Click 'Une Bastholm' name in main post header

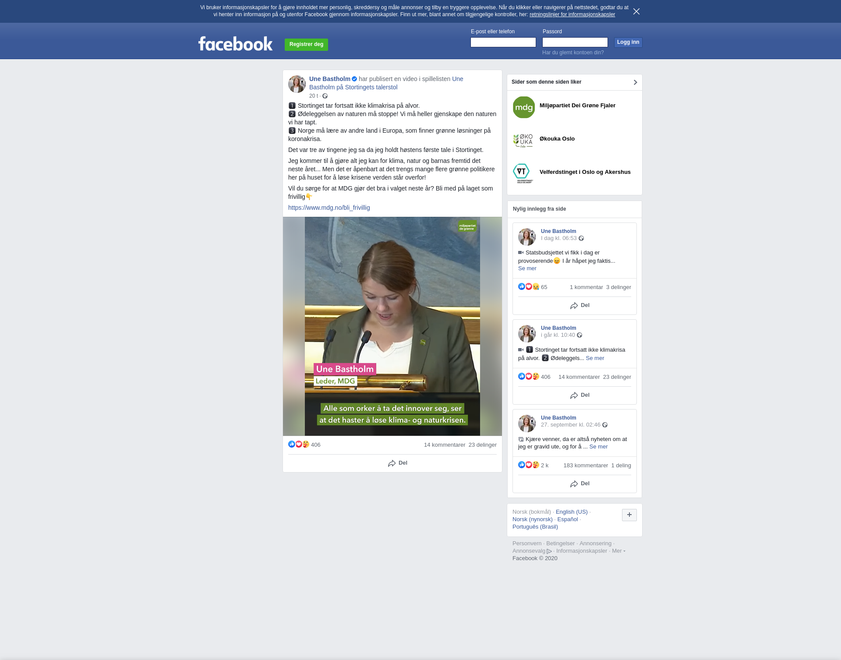coord(330,79)
